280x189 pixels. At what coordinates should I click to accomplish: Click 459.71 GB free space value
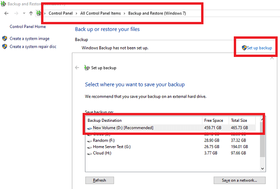coord(213,128)
